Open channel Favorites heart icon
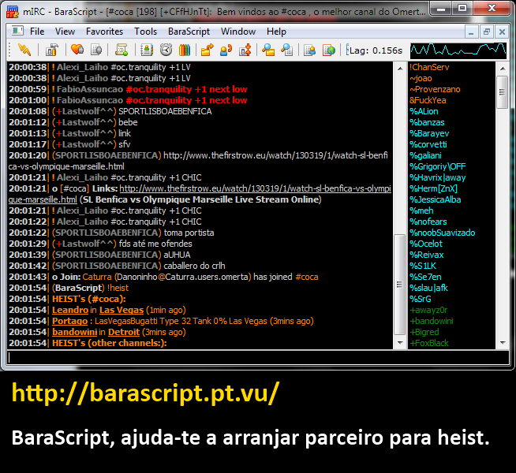The image size is (516, 473). tap(77, 50)
